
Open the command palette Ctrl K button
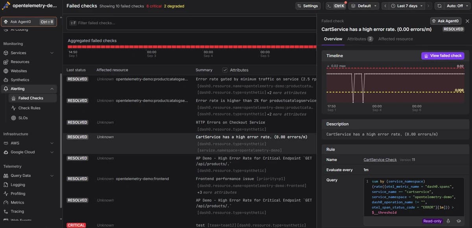(x=336, y=6)
